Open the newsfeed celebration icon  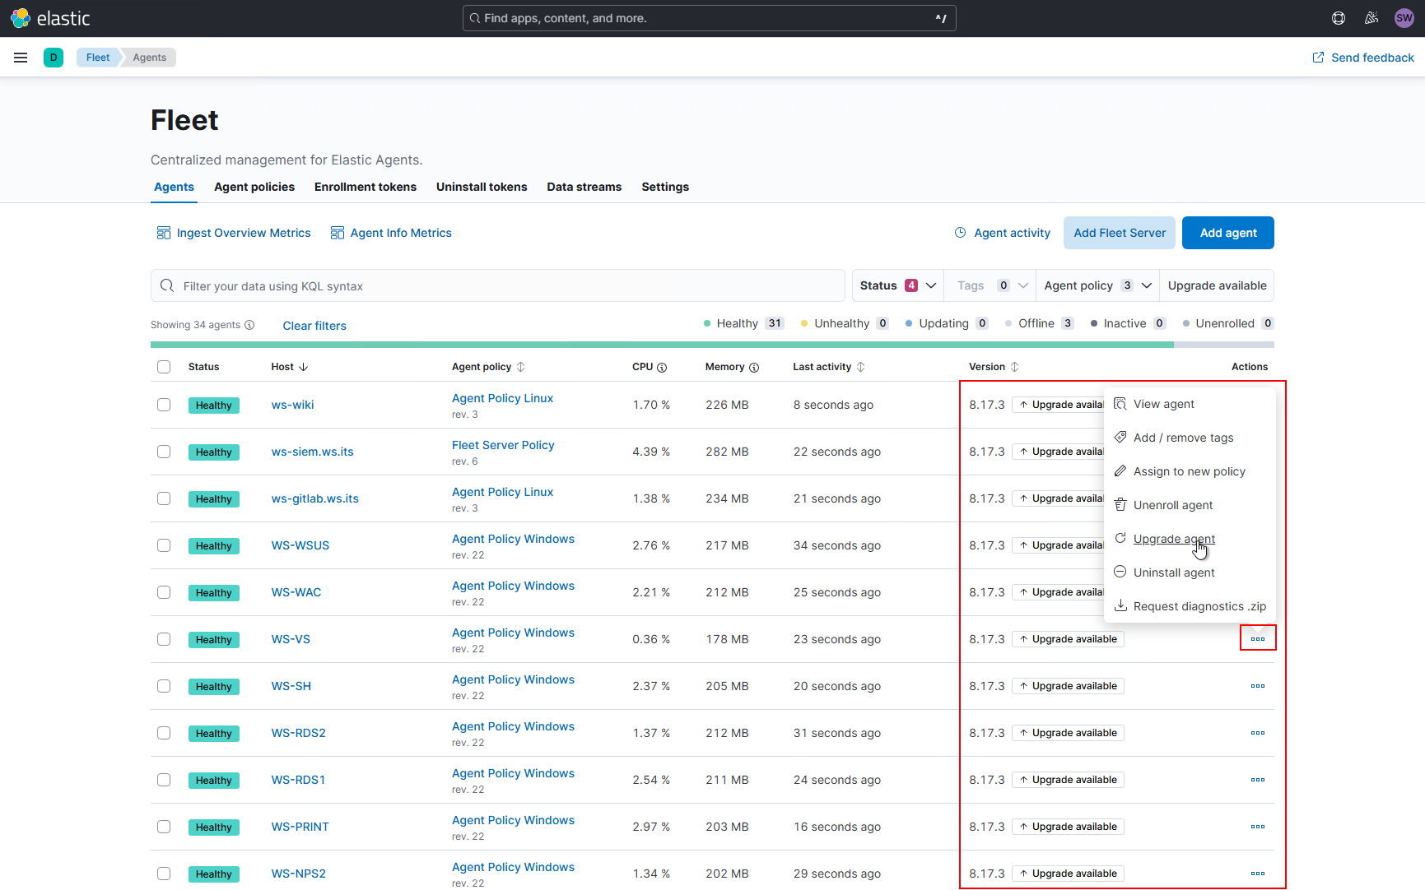point(1371,18)
